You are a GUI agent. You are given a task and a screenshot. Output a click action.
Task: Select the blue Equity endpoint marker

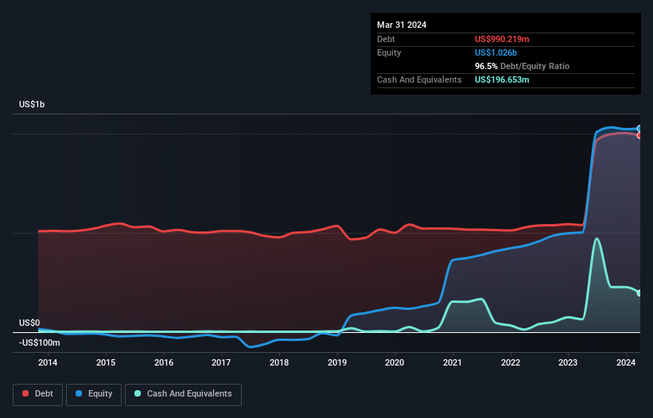(x=639, y=129)
